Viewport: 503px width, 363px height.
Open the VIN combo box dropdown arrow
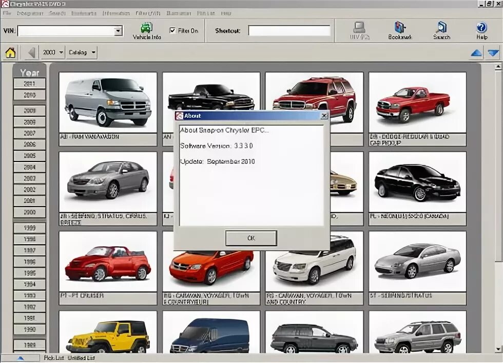coord(119,31)
